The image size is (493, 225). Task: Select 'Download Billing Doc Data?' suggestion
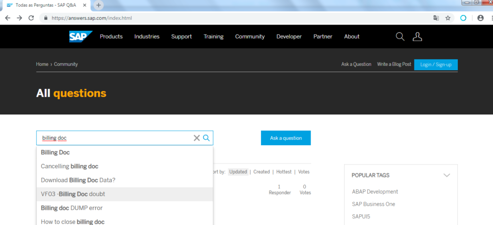(125, 180)
